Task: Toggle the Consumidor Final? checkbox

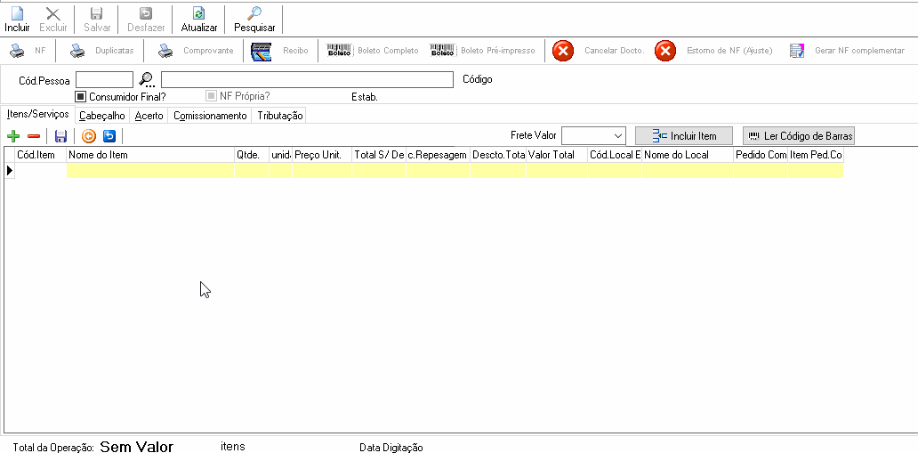Action: click(81, 96)
